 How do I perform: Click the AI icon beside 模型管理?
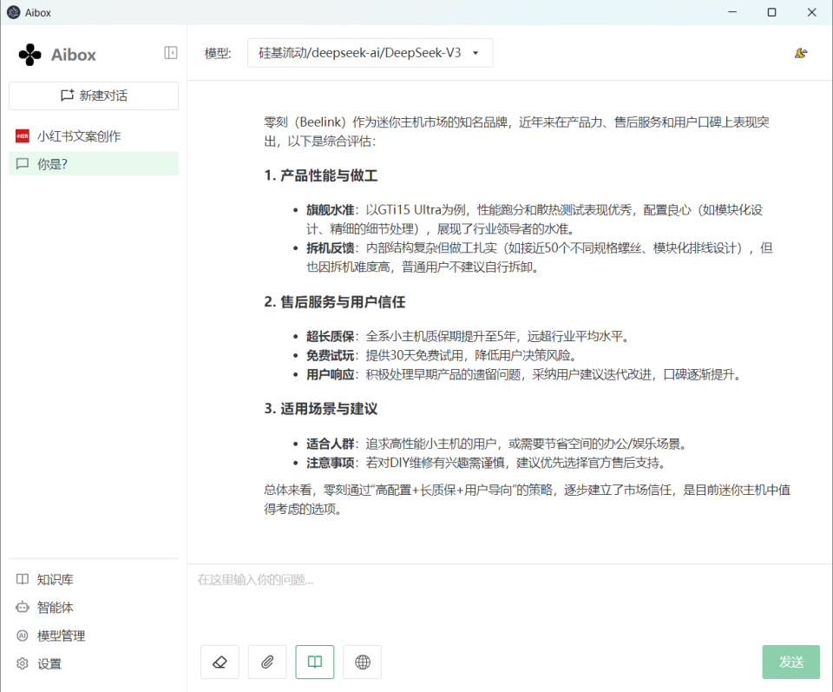point(23,636)
